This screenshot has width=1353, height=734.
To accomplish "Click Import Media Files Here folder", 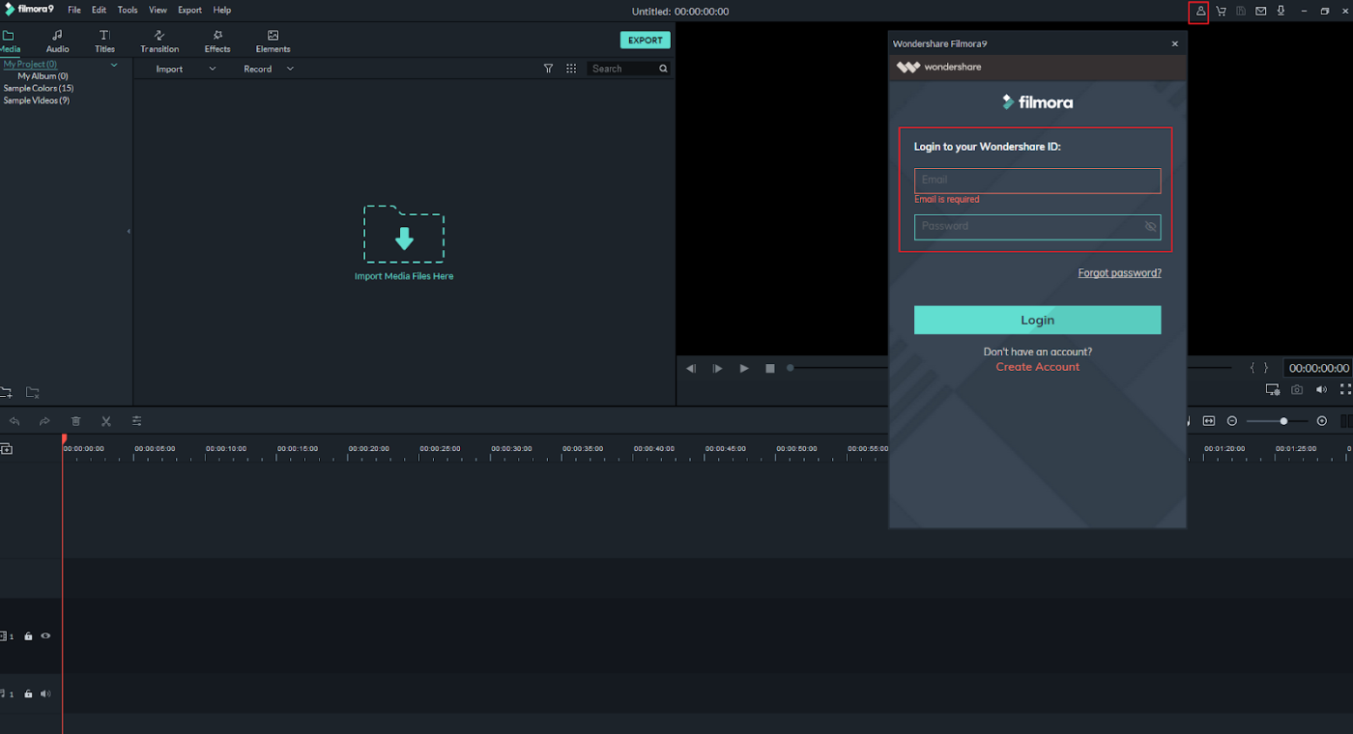I will pos(404,242).
